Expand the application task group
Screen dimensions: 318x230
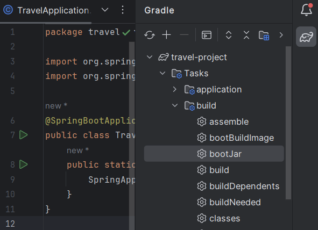[x=175, y=89]
